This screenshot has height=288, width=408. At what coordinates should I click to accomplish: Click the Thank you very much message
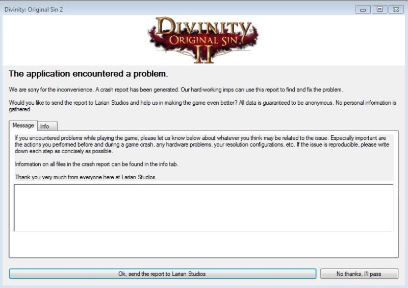[x=86, y=177]
